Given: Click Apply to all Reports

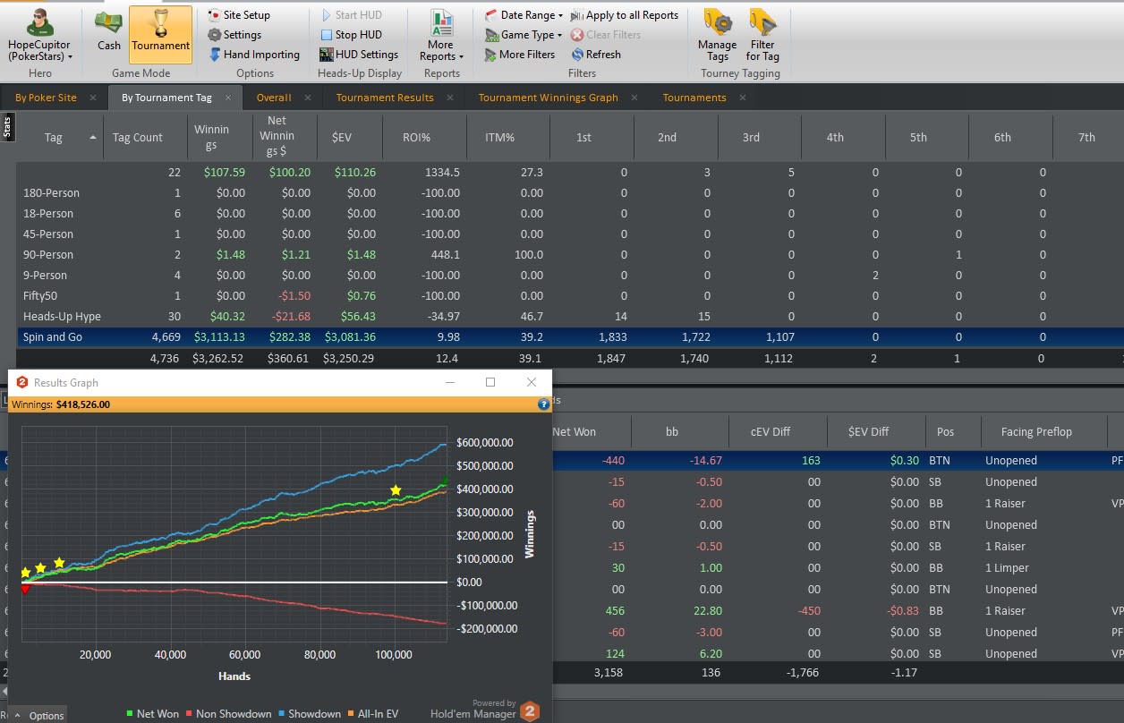Looking at the screenshot, I should click(625, 15).
